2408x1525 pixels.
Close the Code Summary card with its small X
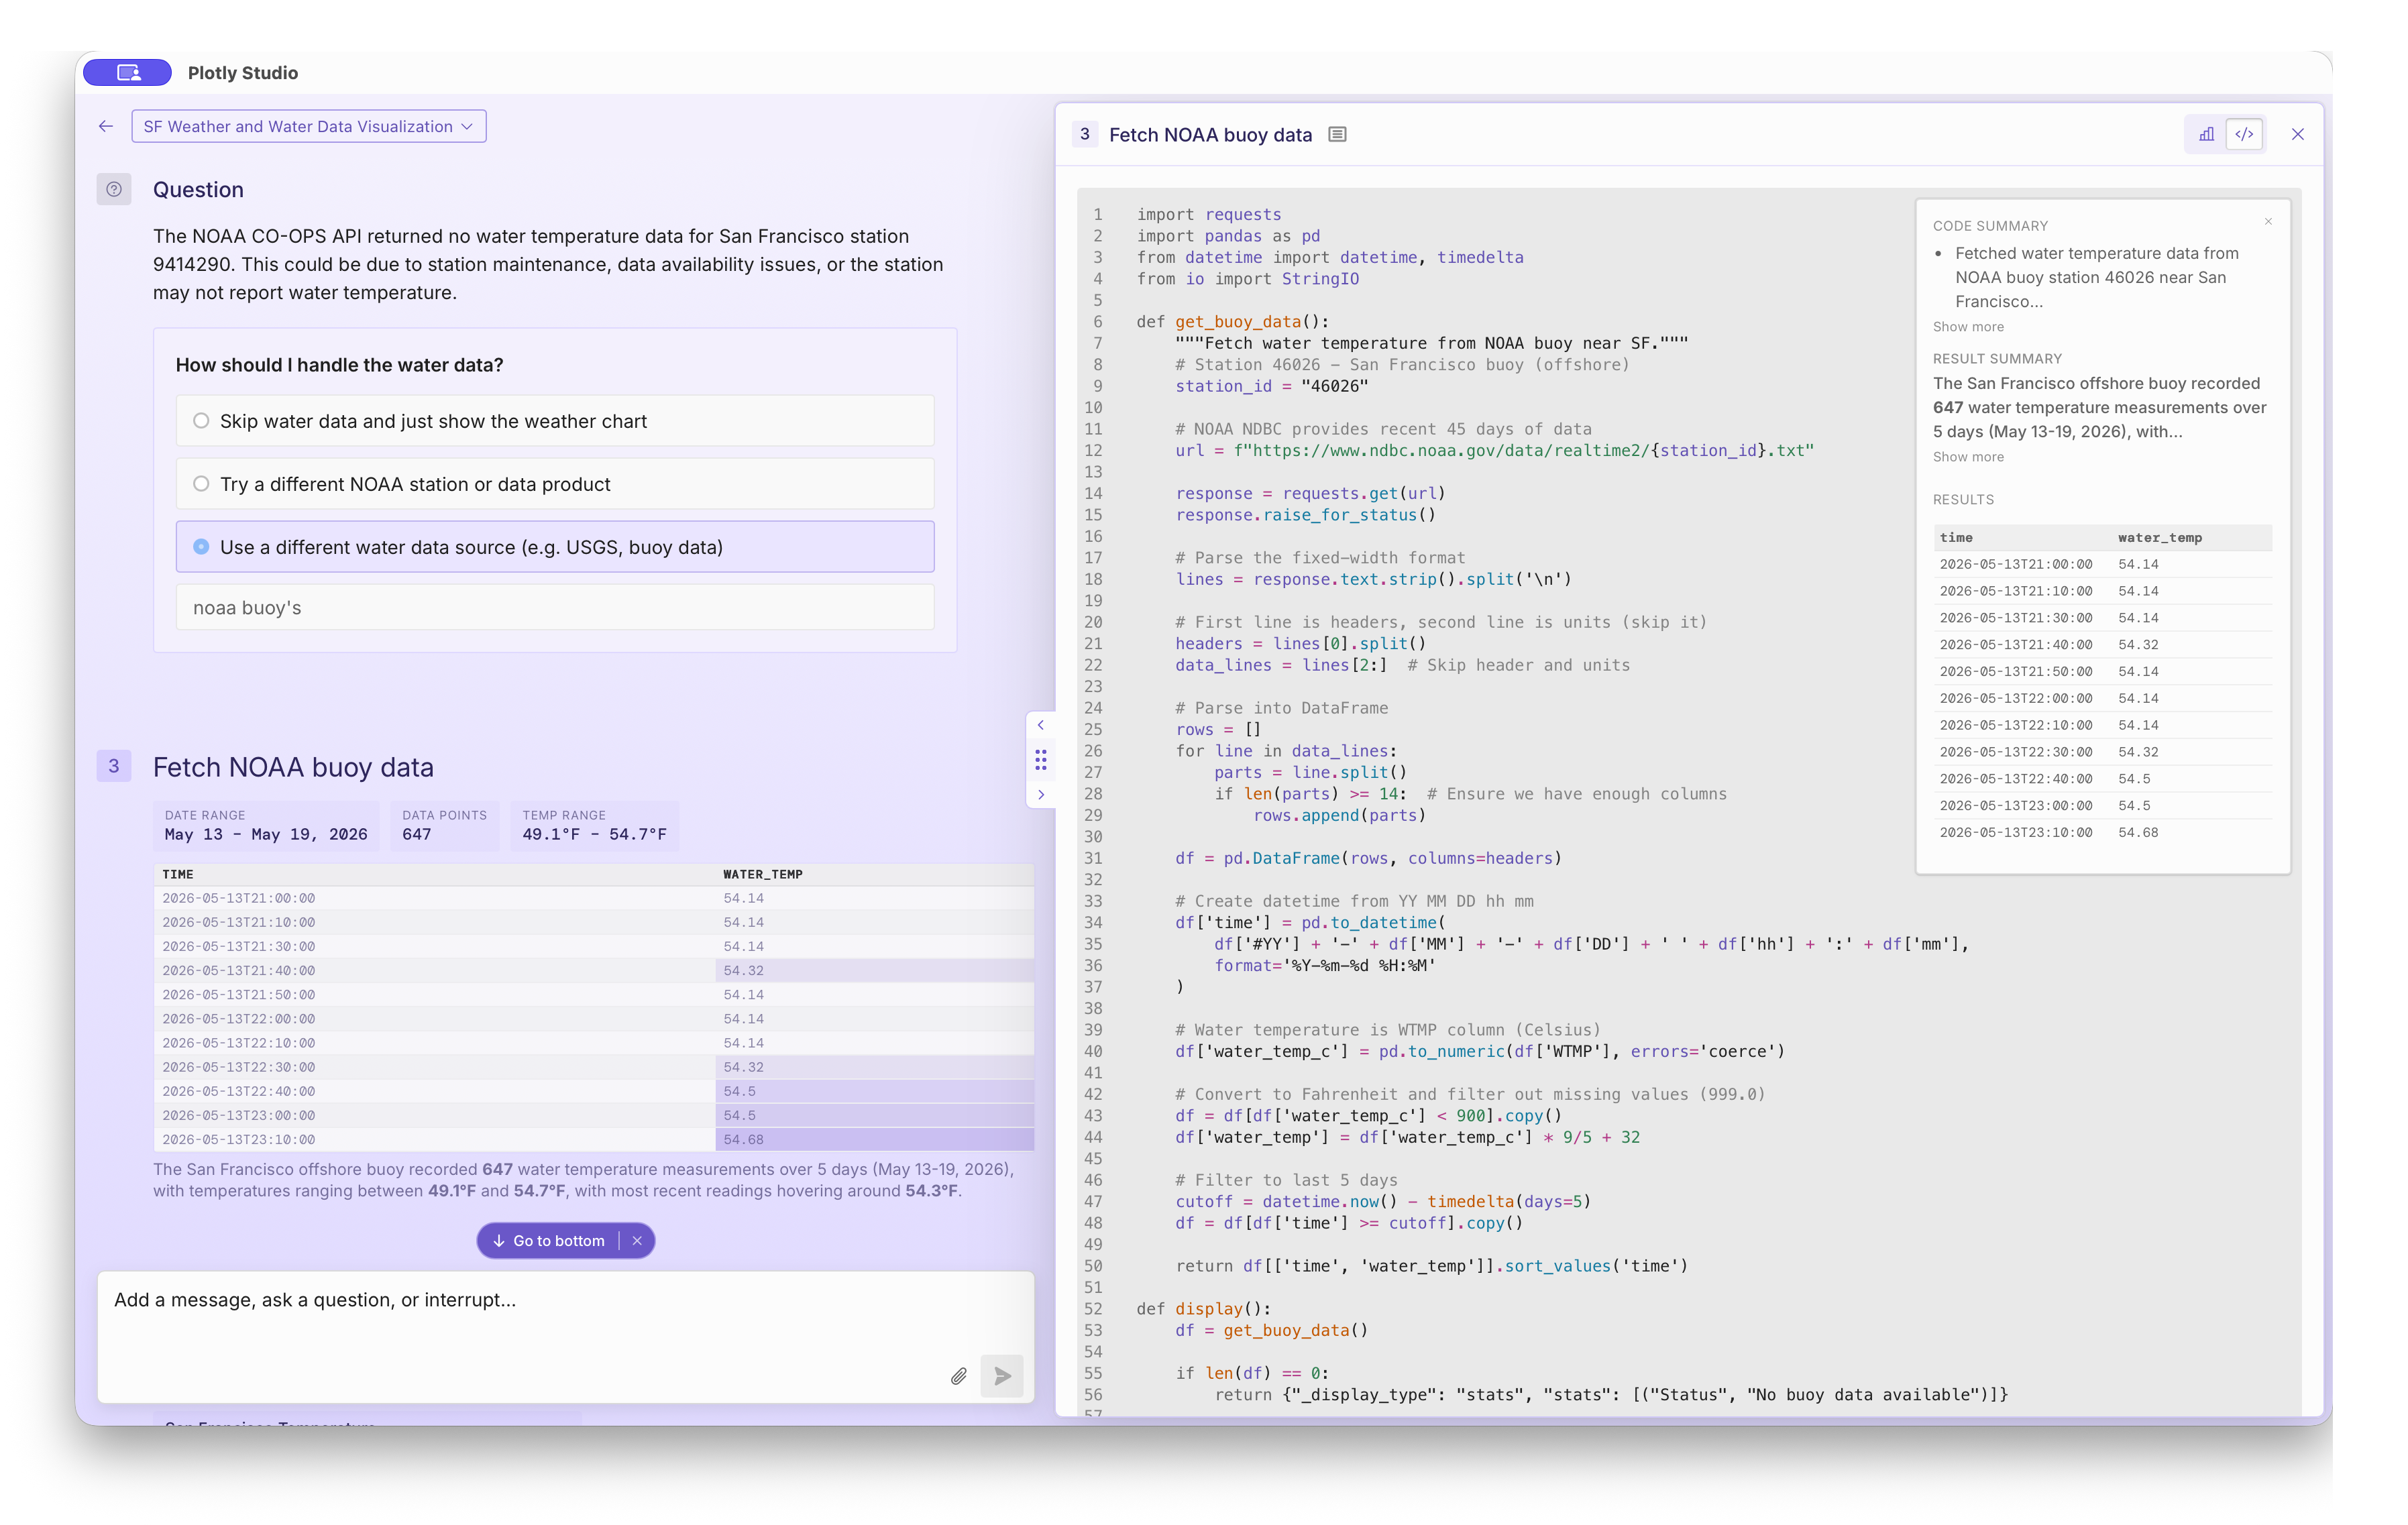pyautogui.click(x=2268, y=222)
